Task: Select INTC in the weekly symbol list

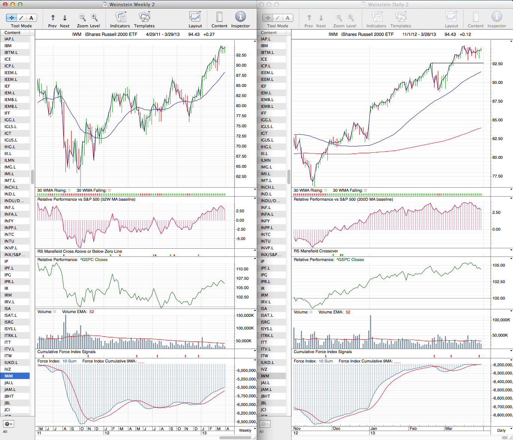Action: (x=9, y=234)
